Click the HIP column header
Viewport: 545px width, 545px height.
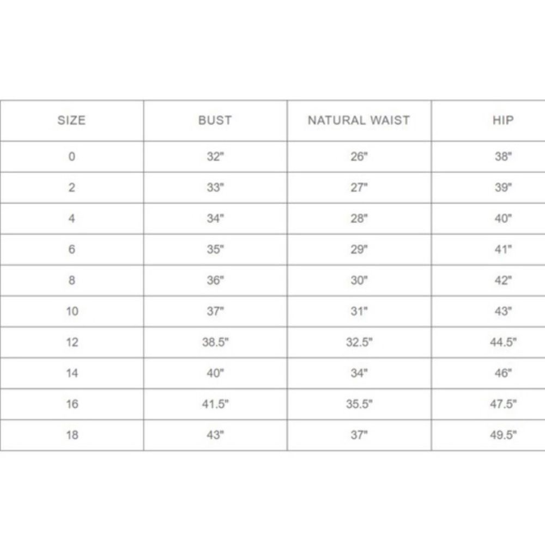click(x=503, y=120)
